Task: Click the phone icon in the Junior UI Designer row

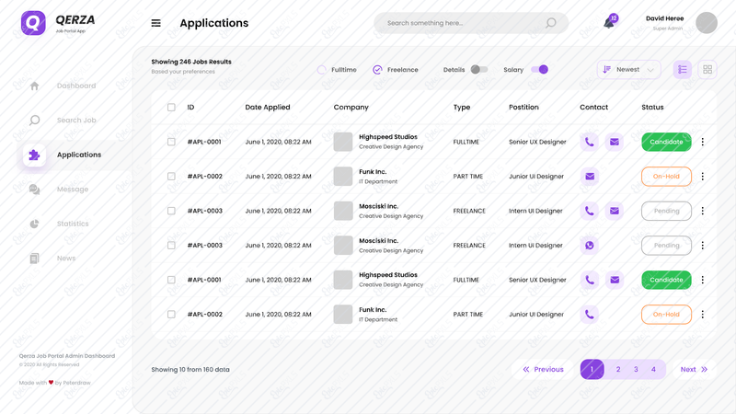Action: point(590,315)
